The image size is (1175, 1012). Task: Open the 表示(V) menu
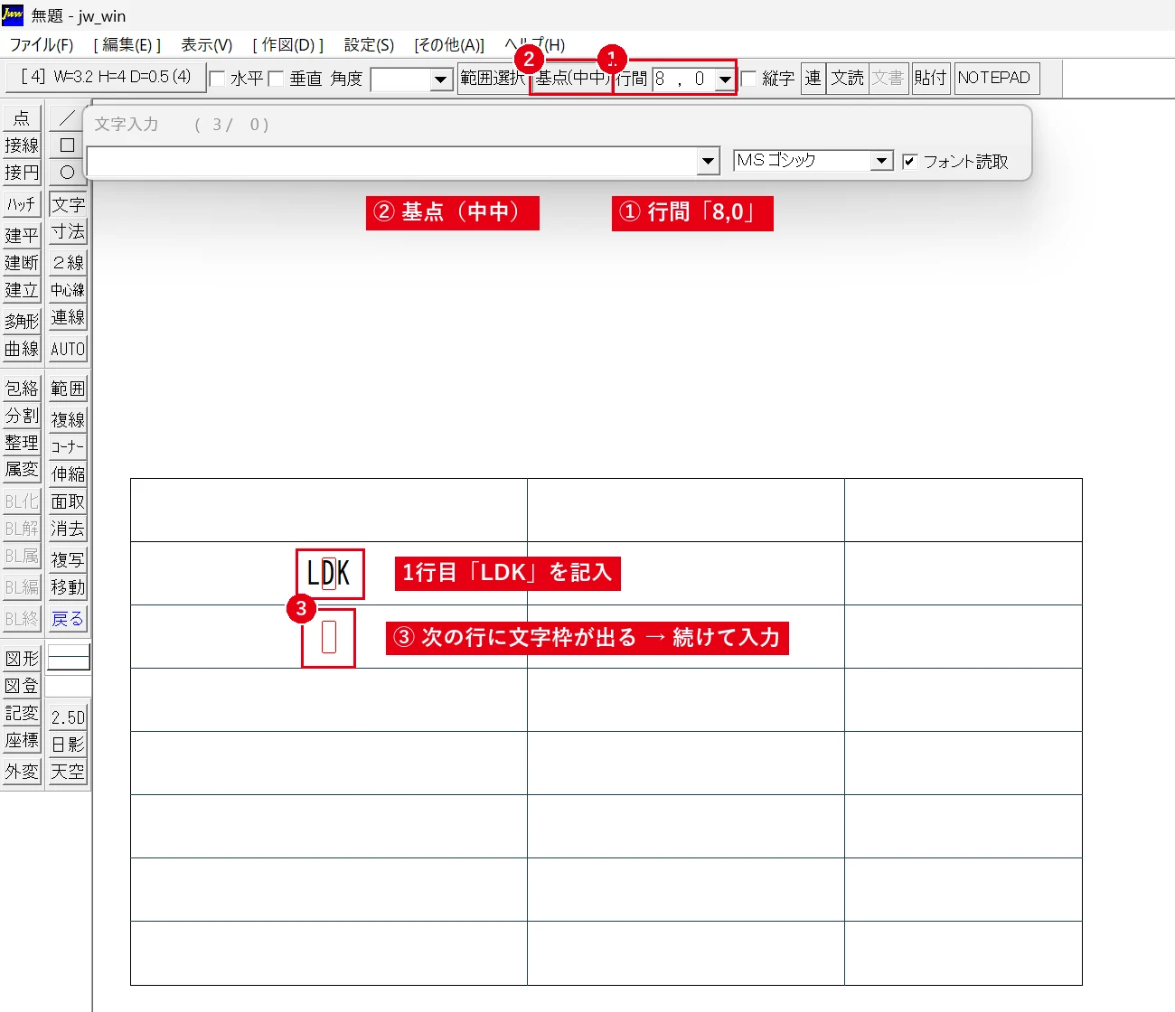click(x=207, y=44)
